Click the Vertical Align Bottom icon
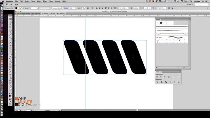This screenshot has width=210, height=118. tap(112, 8)
